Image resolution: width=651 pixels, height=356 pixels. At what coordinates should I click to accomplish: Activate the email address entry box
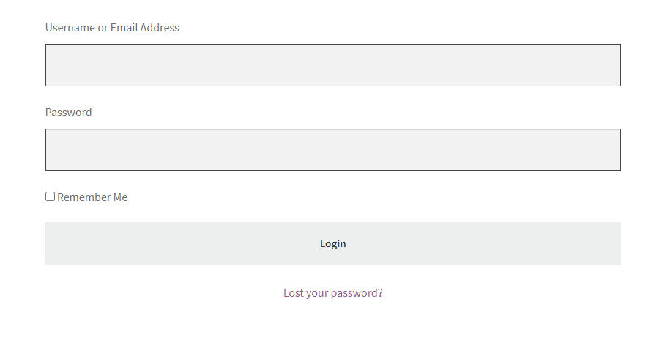coord(333,65)
